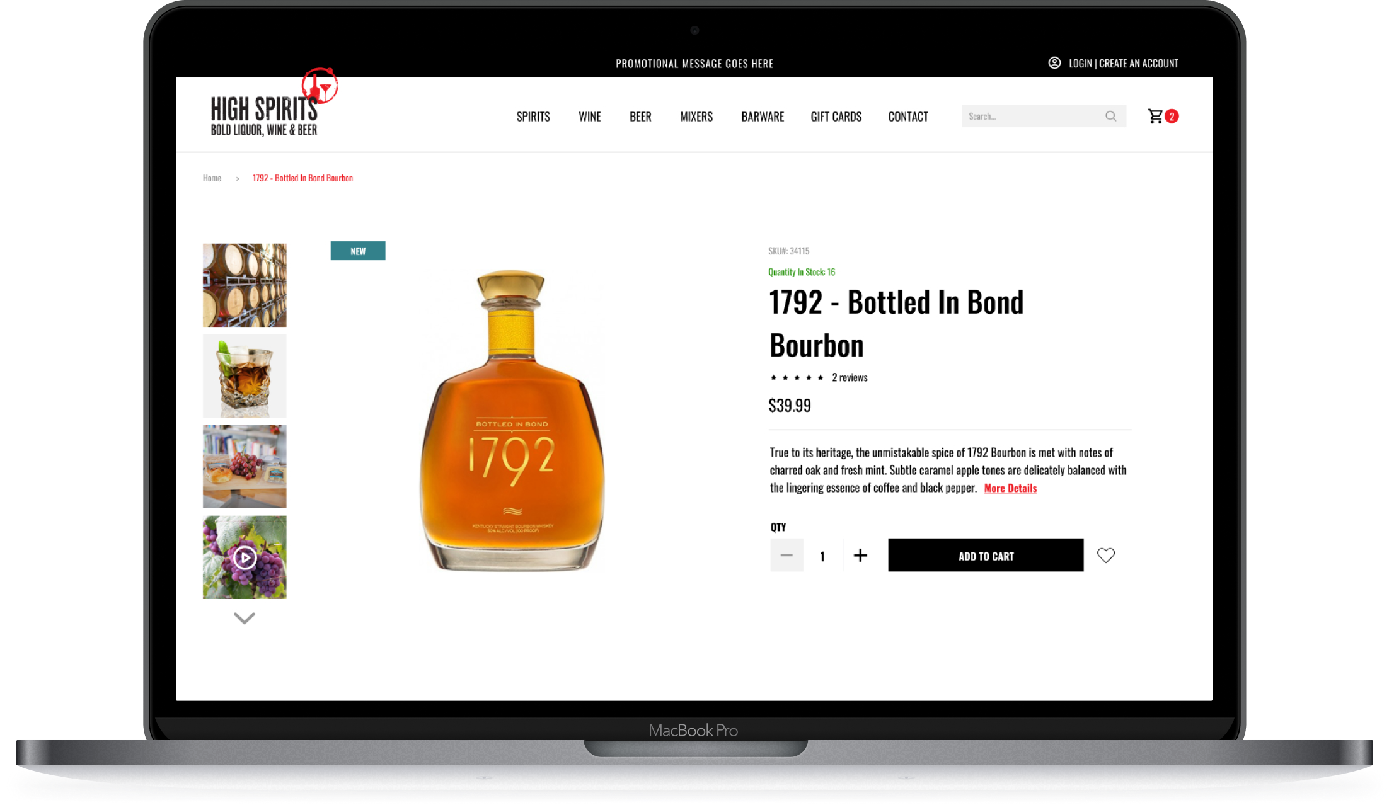Image resolution: width=1394 pixels, height=805 pixels.
Task: Open the Barware menu
Action: (x=763, y=117)
